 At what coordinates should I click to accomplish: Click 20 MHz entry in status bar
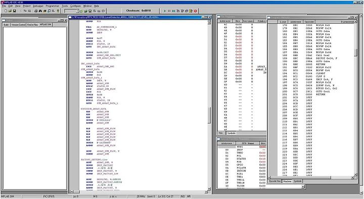click(x=141, y=196)
